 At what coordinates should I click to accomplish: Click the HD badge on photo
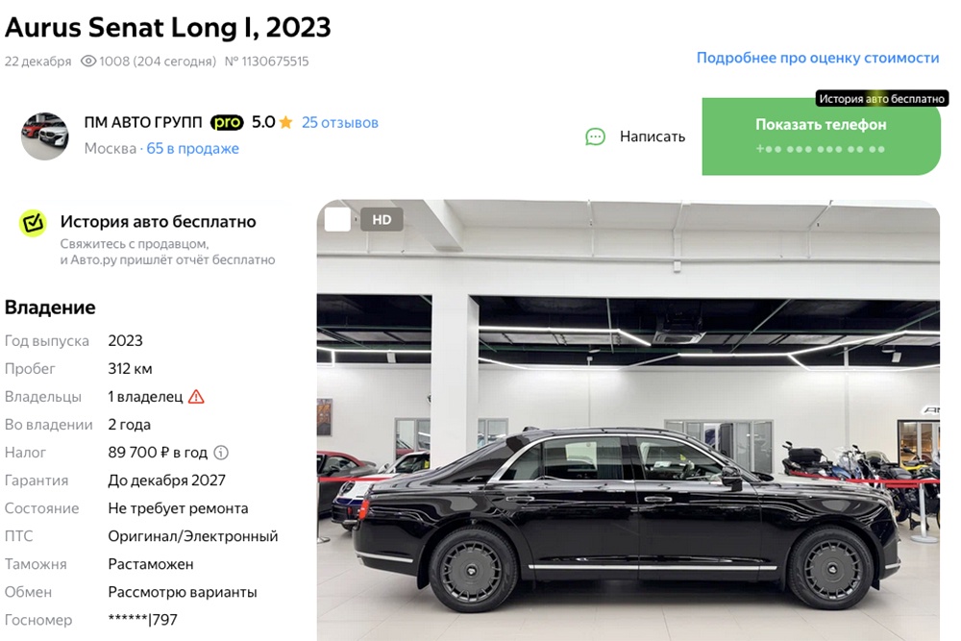pyautogui.click(x=382, y=219)
